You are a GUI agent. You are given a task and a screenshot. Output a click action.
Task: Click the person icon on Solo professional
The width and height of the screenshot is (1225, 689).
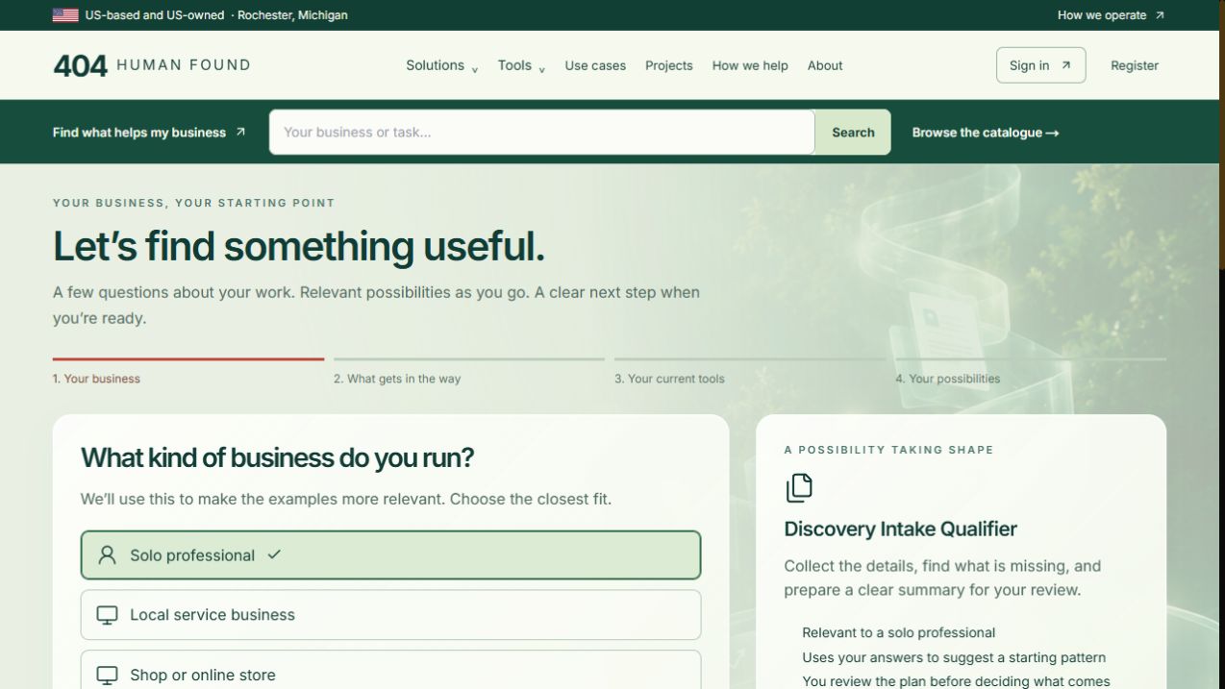coord(108,554)
